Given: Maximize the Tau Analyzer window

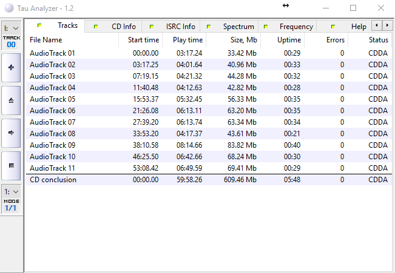Looking at the screenshot, I should pos(353,8).
